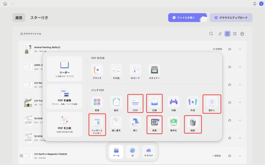This screenshot has height=165, width=265.
Task: Open the PDF を編集 card
Action: pos(64,97)
